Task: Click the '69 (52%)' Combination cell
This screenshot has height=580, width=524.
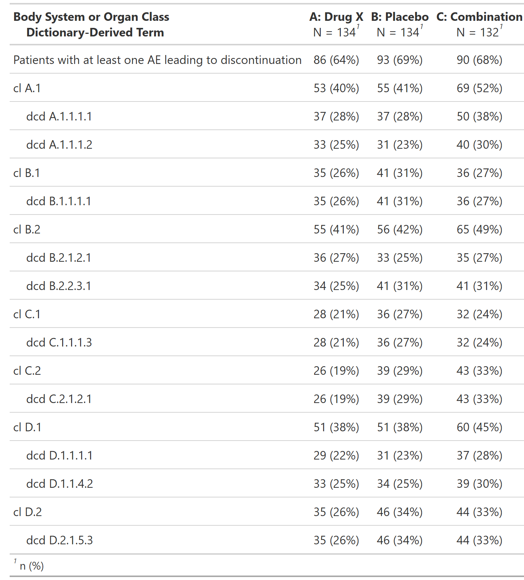Action: (x=479, y=88)
